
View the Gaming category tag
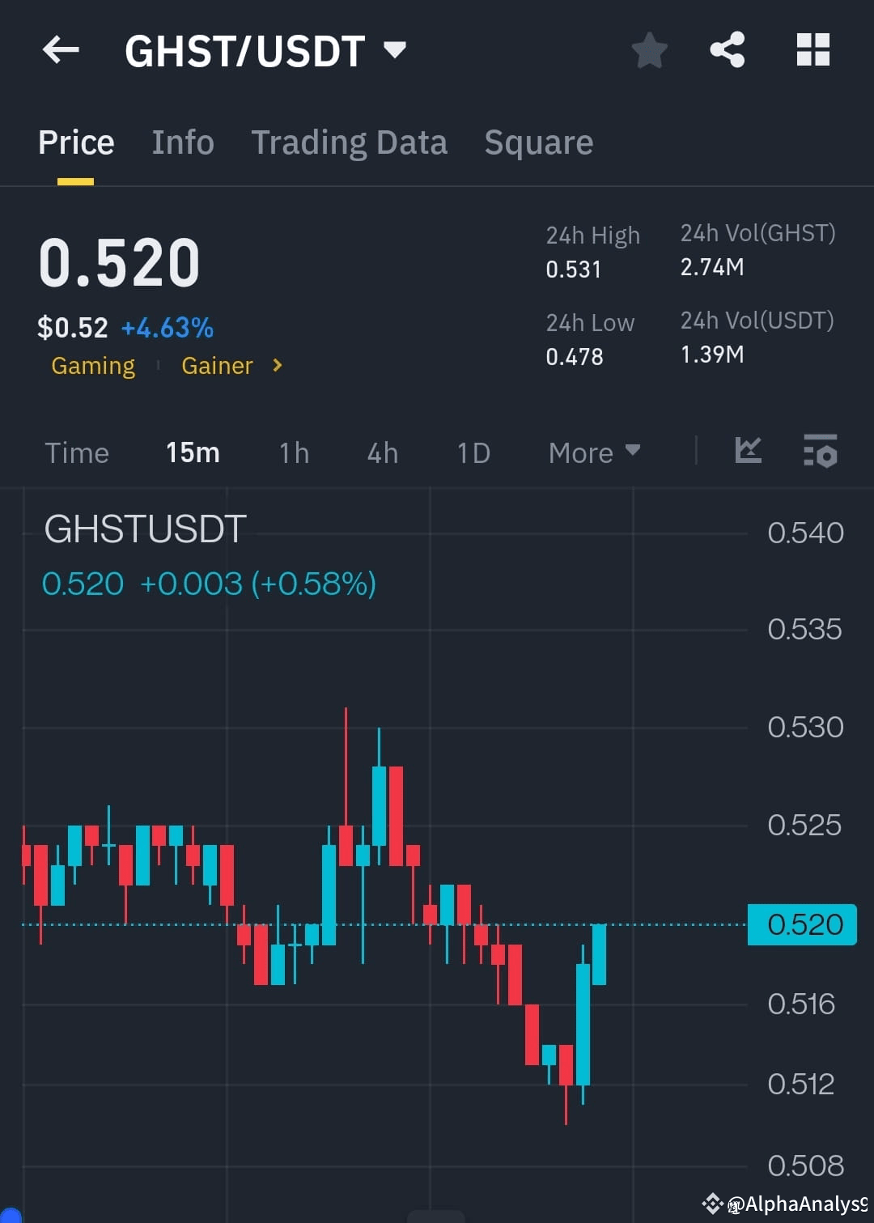tap(93, 365)
